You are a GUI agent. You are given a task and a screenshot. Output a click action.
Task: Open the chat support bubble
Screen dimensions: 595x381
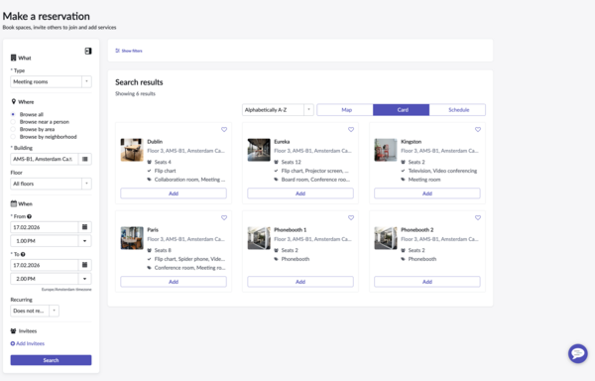[x=578, y=353]
